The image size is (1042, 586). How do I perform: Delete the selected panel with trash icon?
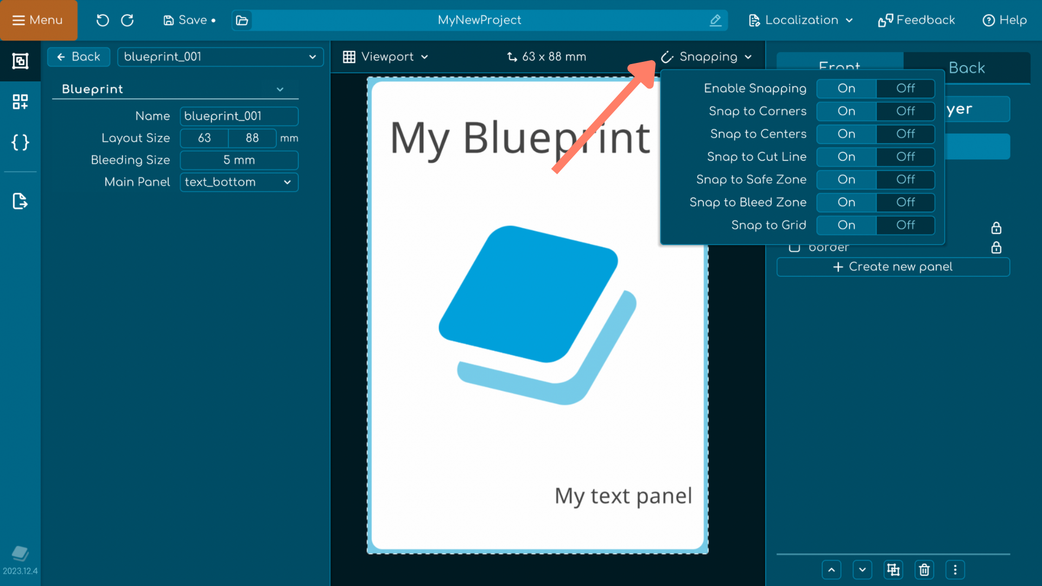[924, 570]
